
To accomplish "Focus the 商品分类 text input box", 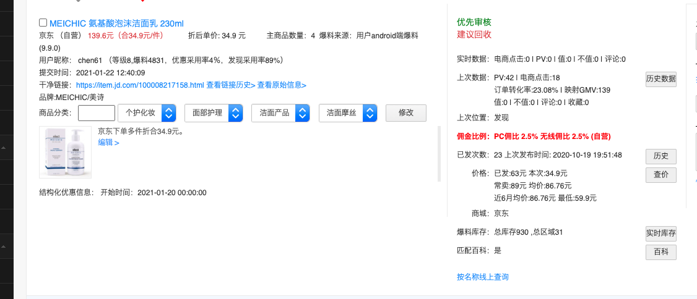I will pos(97,112).
